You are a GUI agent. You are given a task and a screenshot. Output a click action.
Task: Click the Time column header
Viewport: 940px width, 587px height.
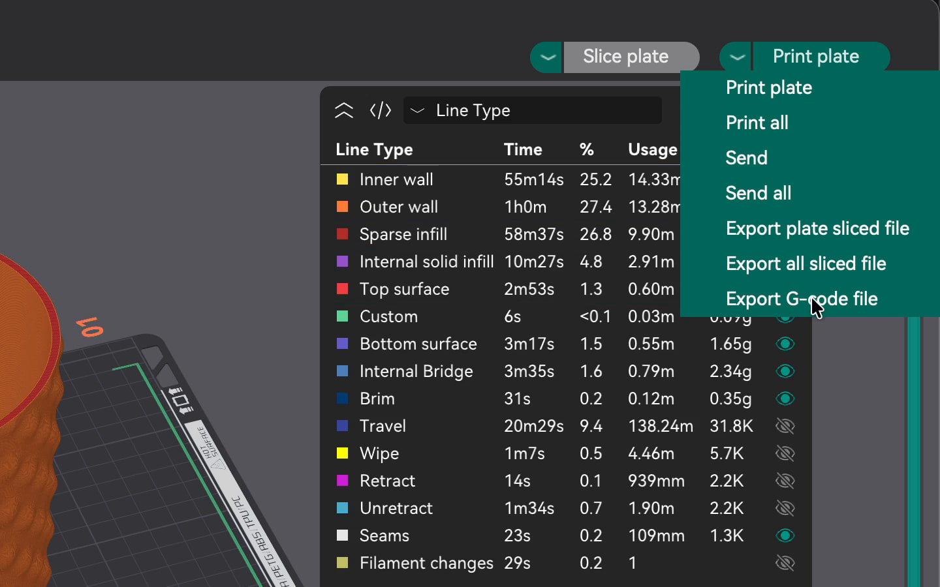coord(523,149)
